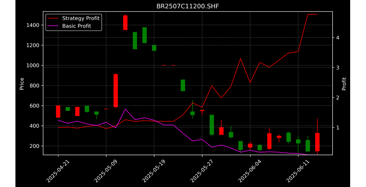Click the highest red candle near 1400
The image size is (366, 187).
click(x=125, y=22)
